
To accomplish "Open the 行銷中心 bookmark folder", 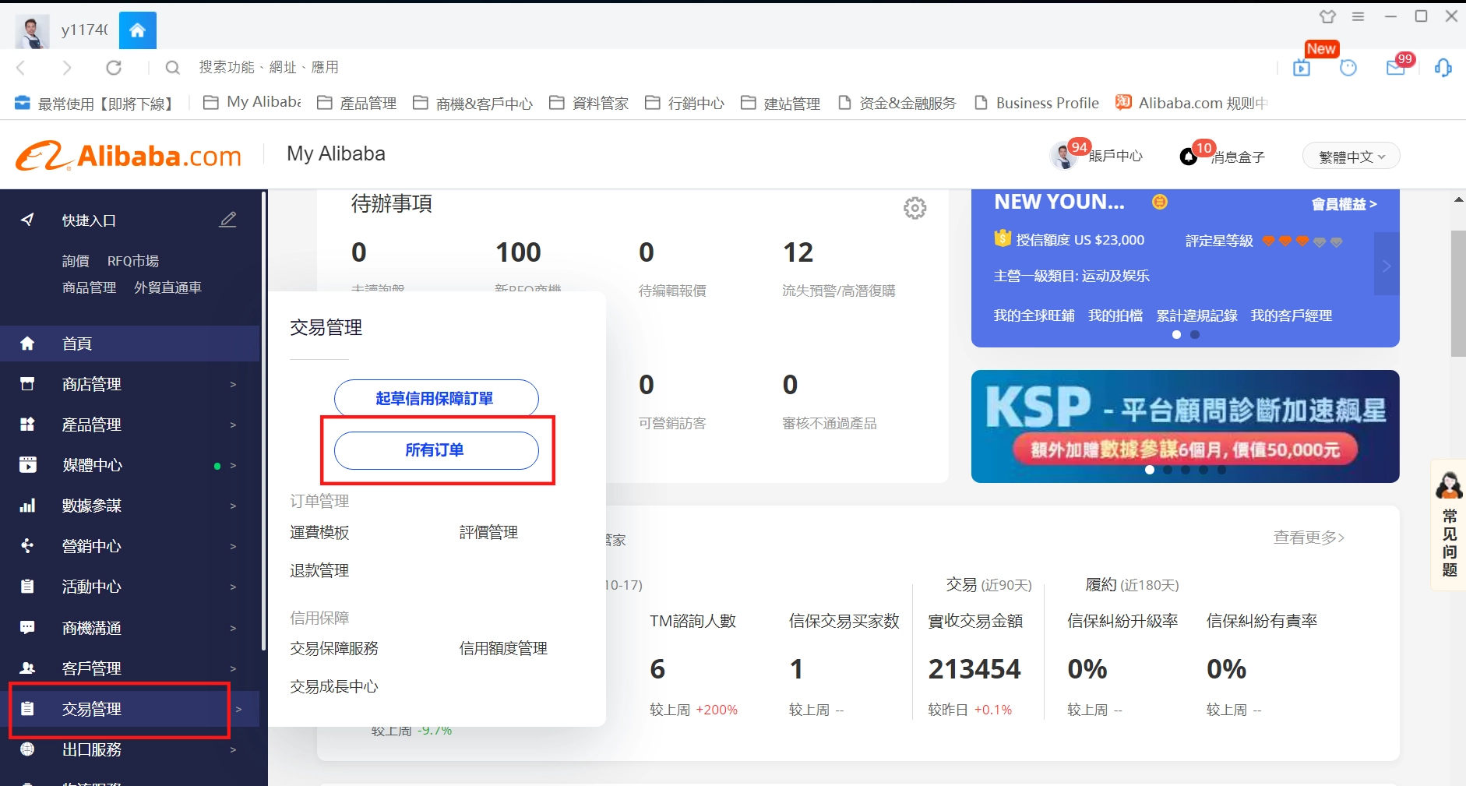I will pos(685,103).
